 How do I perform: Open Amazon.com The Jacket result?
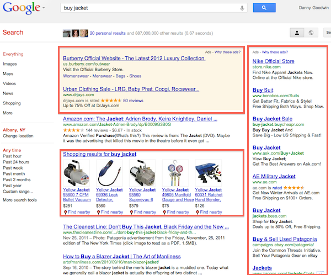[140, 119]
